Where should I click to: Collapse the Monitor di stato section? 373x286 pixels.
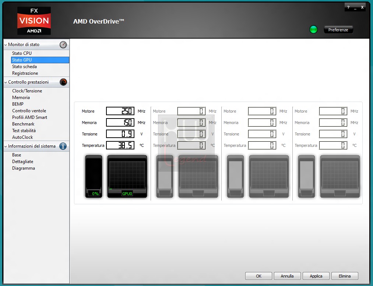[x=6, y=45]
